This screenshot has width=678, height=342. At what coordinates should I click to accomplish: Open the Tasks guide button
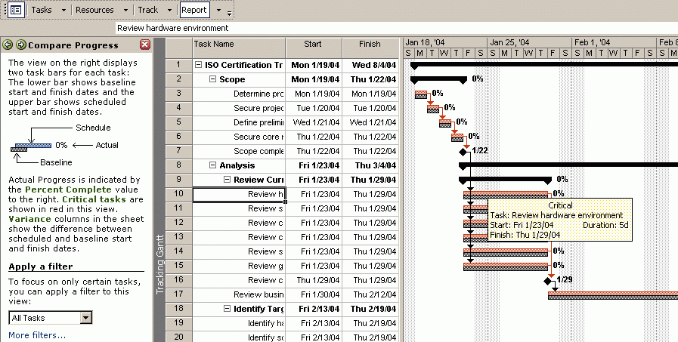[42, 10]
